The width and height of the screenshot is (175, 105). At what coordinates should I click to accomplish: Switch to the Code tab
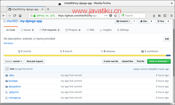click(x=11, y=30)
